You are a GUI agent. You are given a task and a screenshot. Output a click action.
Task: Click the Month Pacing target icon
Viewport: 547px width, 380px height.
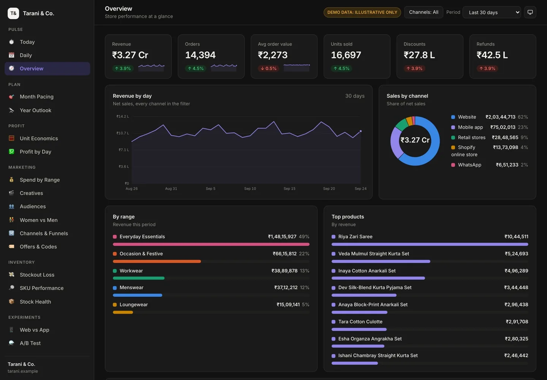(x=11, y=97)
